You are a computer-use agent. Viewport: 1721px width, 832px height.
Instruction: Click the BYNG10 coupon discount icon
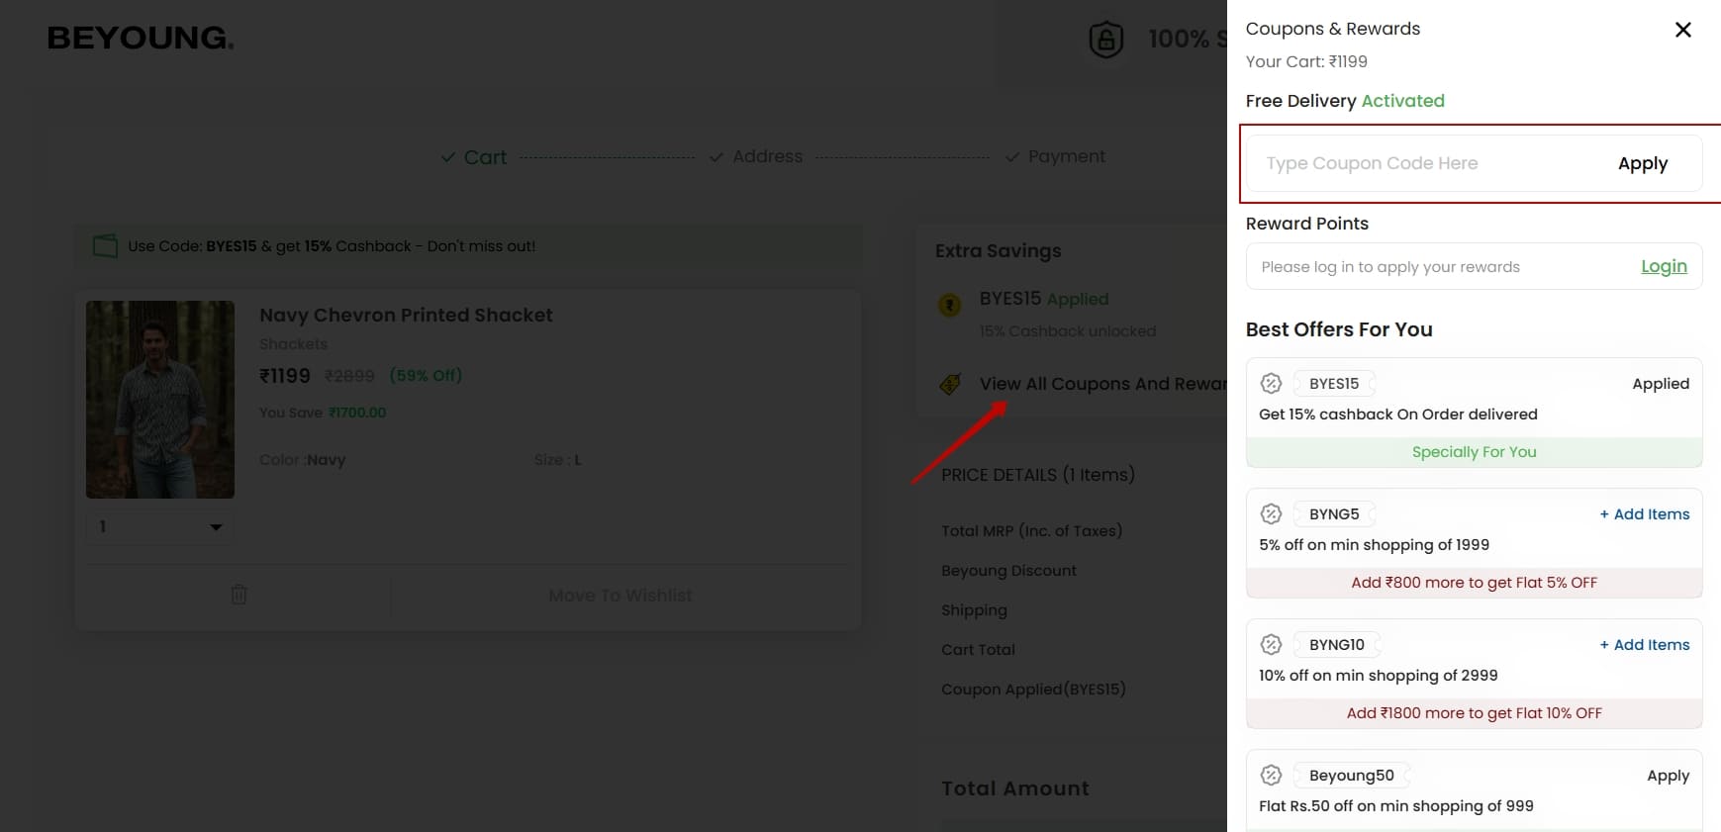[x=1272, y=644]
